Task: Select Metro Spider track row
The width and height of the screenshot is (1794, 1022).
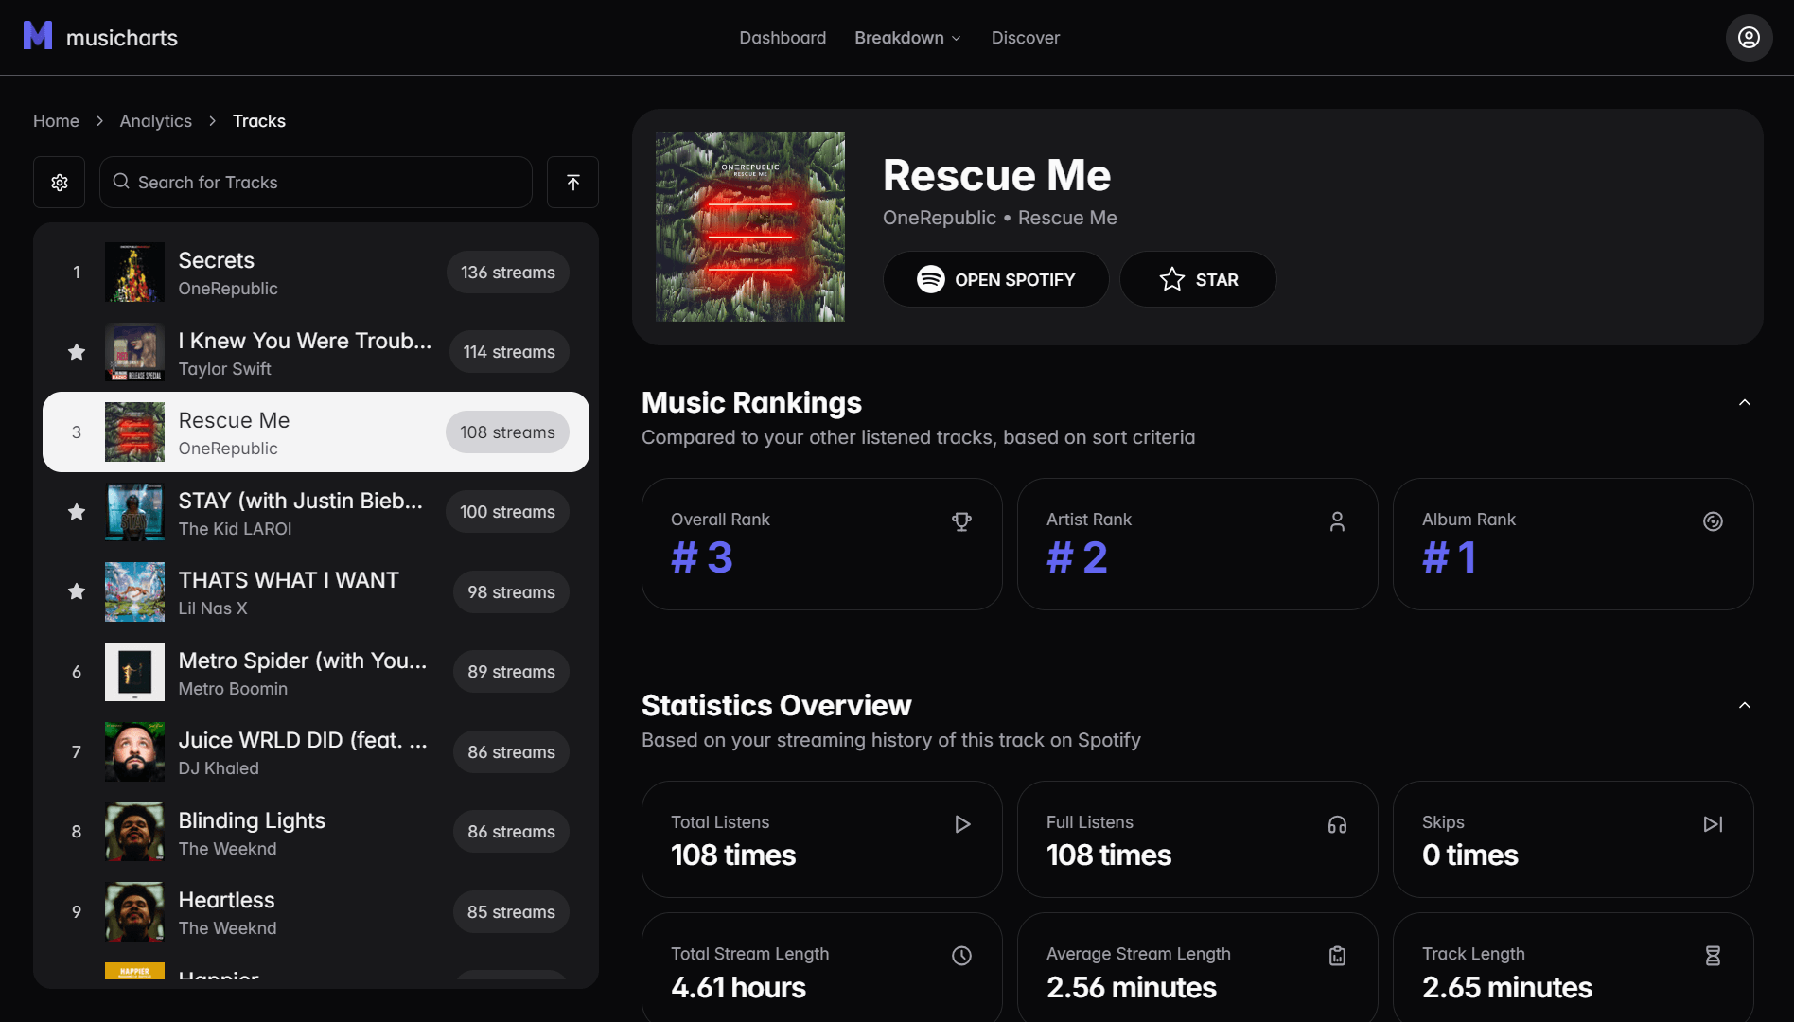Action: click(316, 672)
